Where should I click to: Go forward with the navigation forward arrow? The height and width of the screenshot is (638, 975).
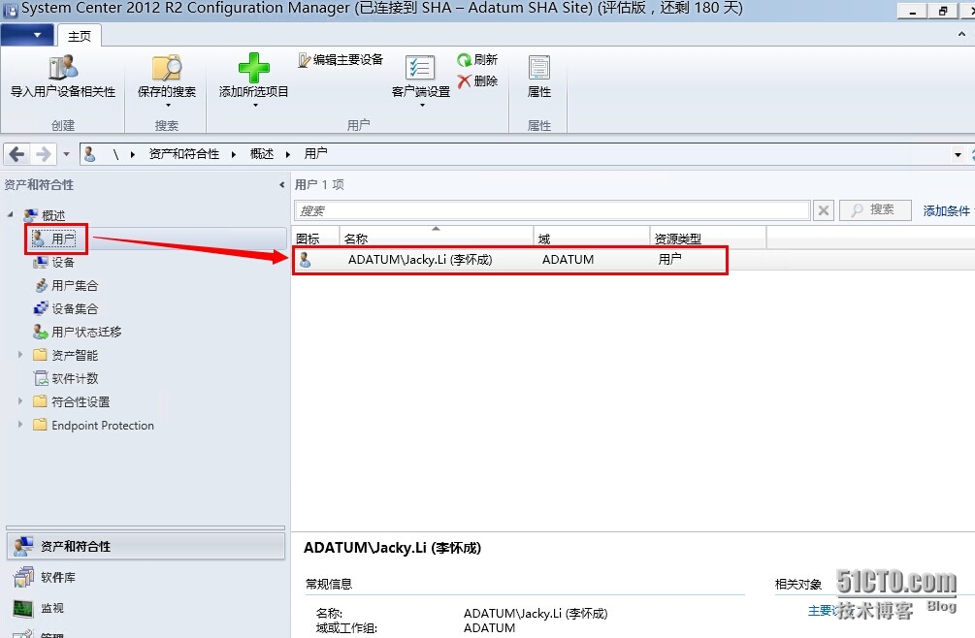click(43, 153)
